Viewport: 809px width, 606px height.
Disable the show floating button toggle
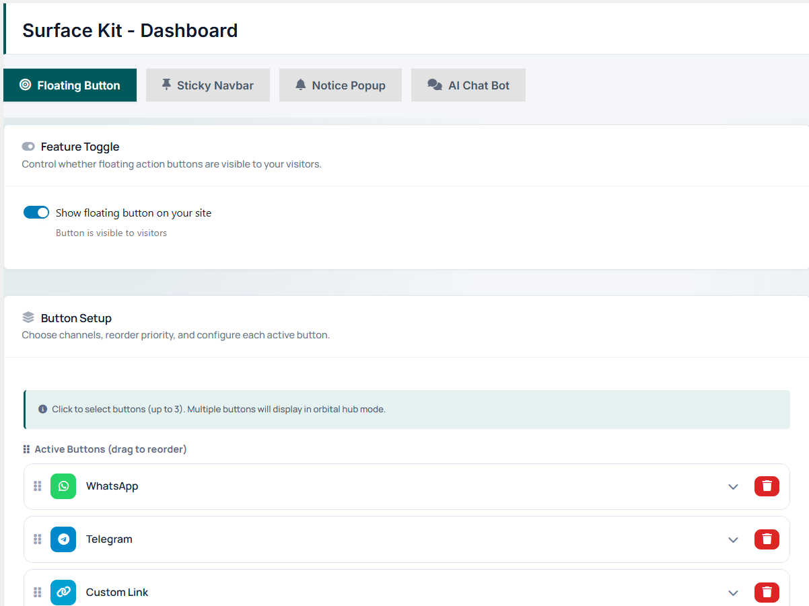pos(36,213)
